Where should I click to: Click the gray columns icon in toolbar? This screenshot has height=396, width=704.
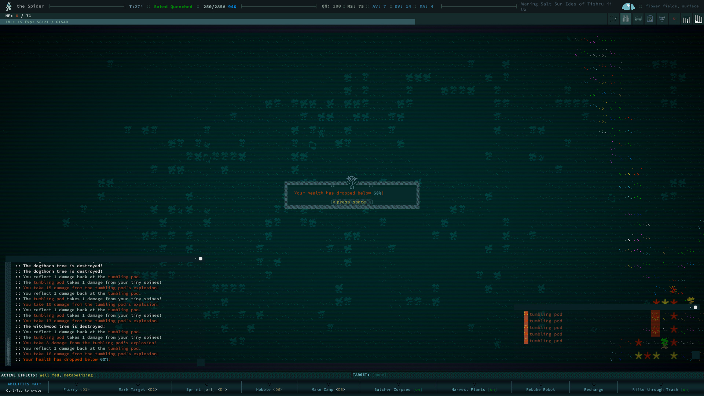pos(686,19)
